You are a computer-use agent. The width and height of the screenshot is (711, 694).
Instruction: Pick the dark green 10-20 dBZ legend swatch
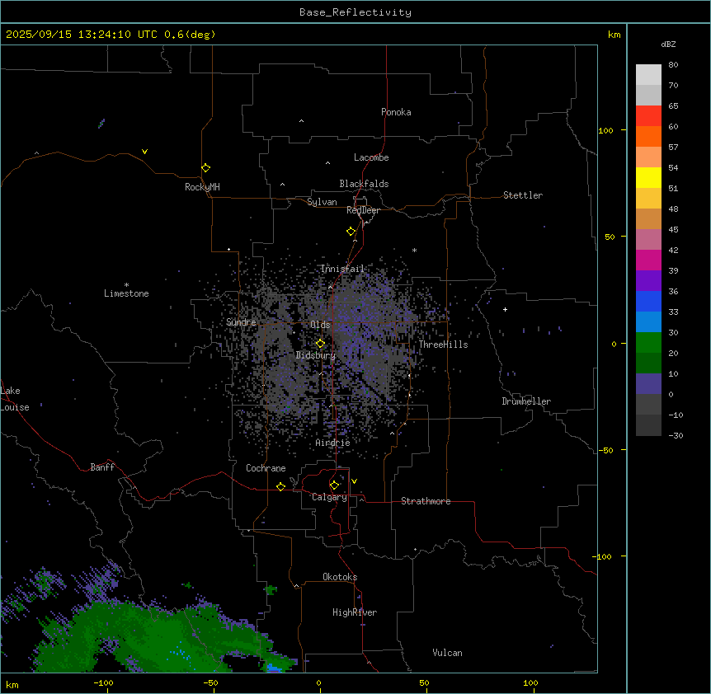click(648, 363)
